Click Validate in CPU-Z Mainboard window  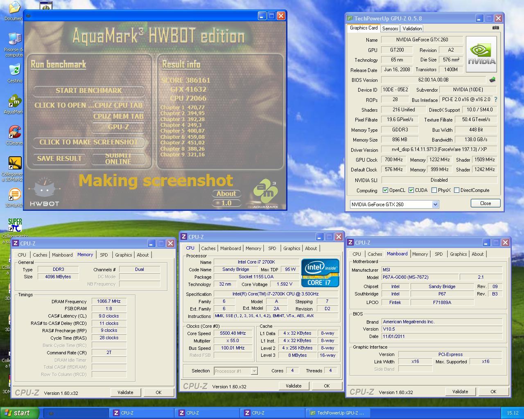460,392
